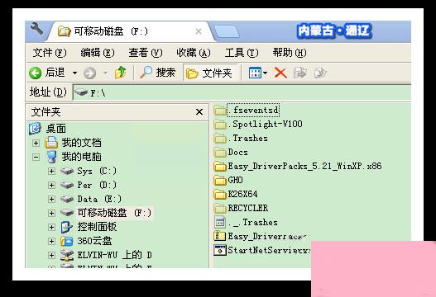Select the RECYCLER folder name

[247, 208]
